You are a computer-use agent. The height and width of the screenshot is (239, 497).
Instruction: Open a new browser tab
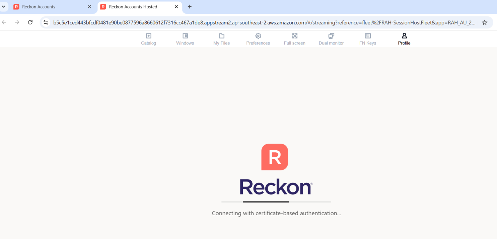[x=190, y=7]
